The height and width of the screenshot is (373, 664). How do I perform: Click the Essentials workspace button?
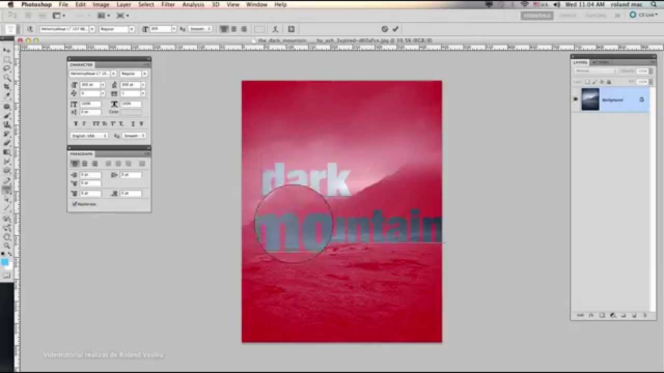coord(537,16)
